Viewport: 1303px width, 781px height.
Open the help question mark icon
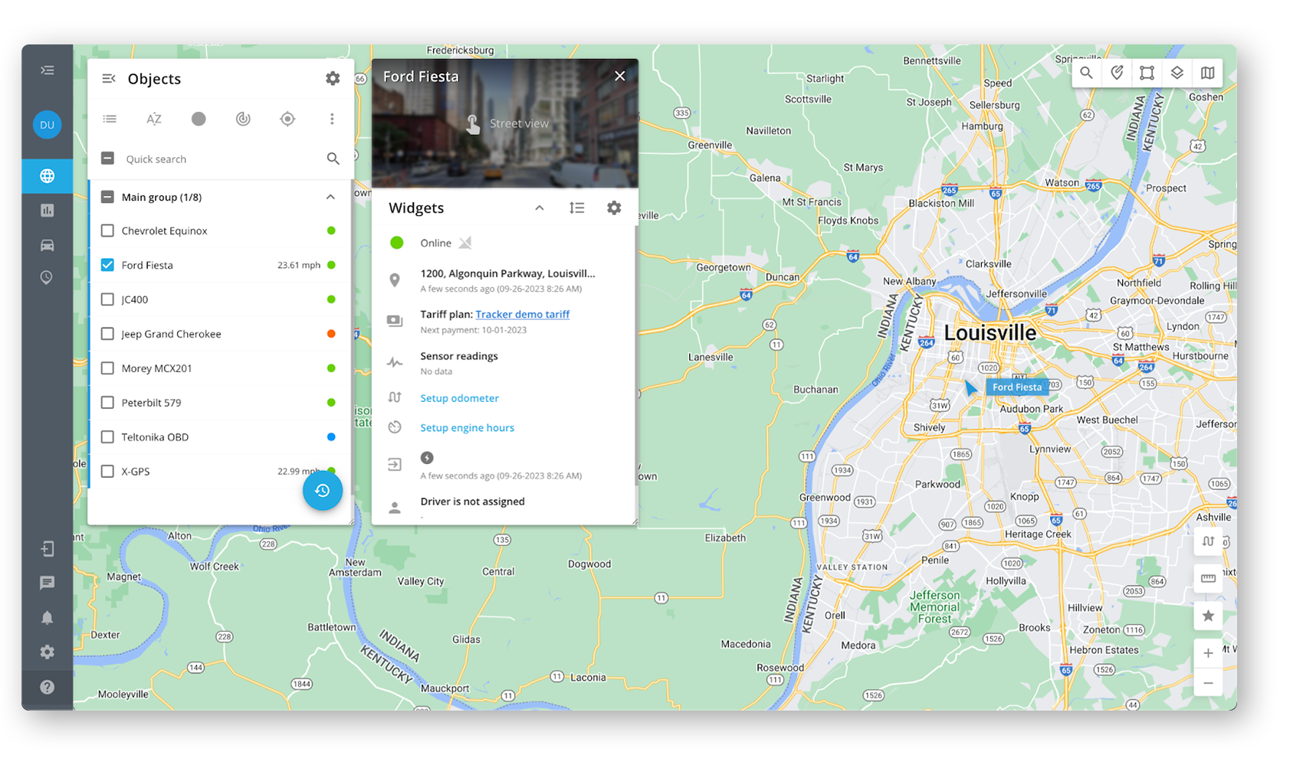(x=48, y=687)
